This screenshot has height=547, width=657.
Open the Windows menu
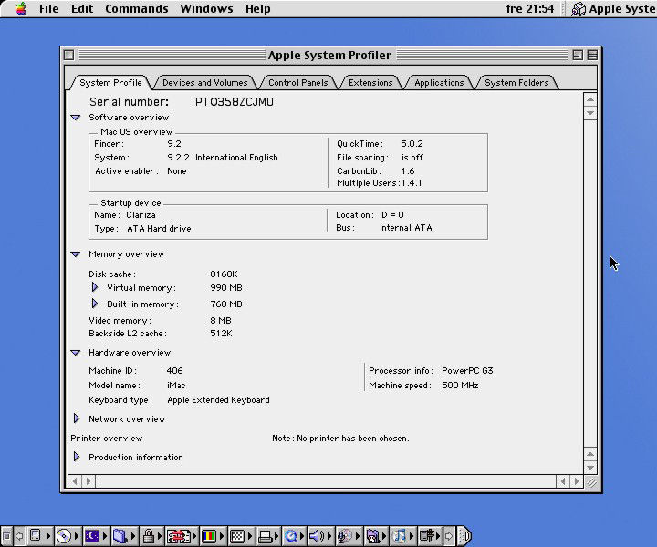[x=206, y=8]
